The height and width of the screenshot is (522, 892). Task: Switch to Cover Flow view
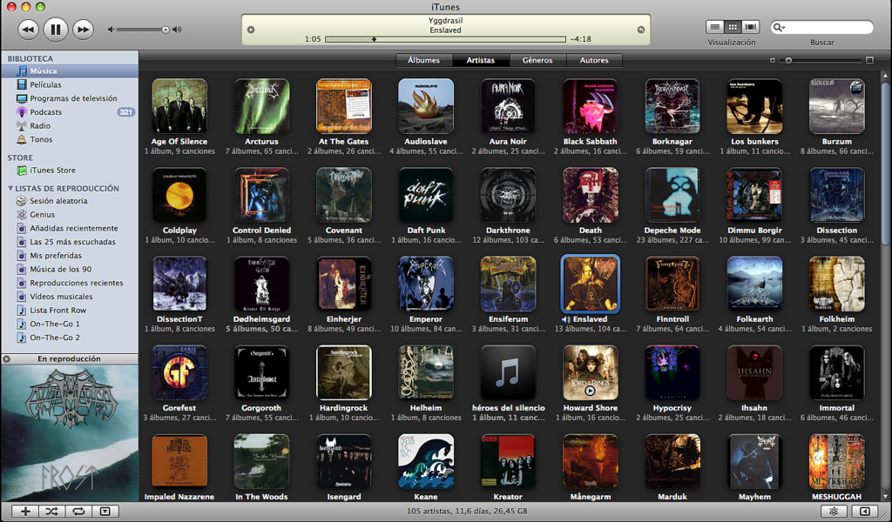[752, 27]
